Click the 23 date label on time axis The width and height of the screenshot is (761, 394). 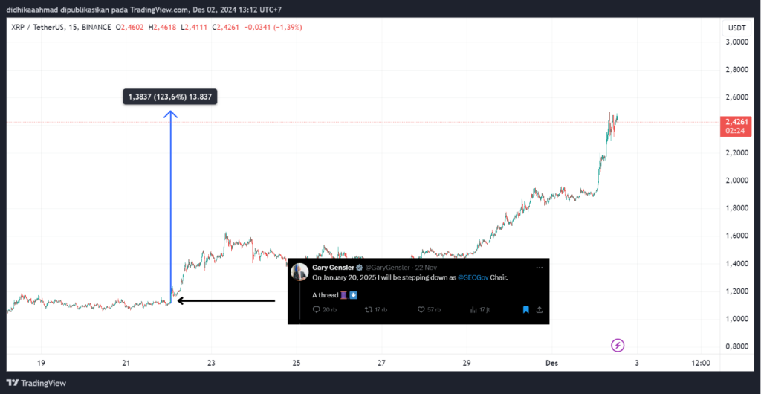coord(211,363)
